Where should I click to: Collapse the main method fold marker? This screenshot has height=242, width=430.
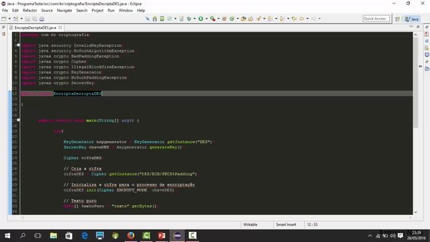tap(18, 120)
